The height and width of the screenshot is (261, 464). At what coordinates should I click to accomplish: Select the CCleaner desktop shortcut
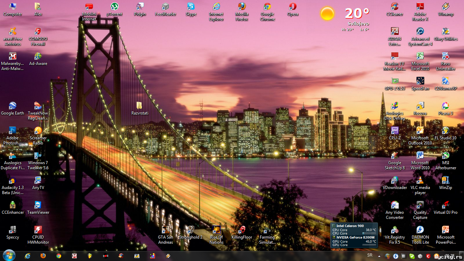(x=395, y=10)
